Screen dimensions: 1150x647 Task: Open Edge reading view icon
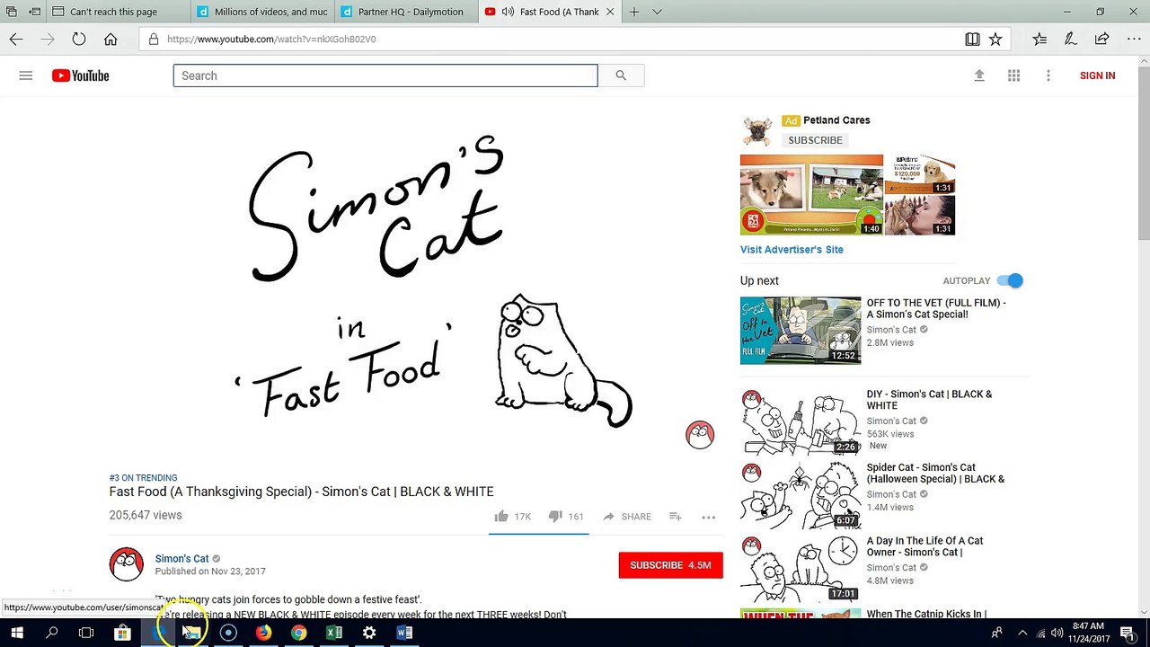click(972, 39)
